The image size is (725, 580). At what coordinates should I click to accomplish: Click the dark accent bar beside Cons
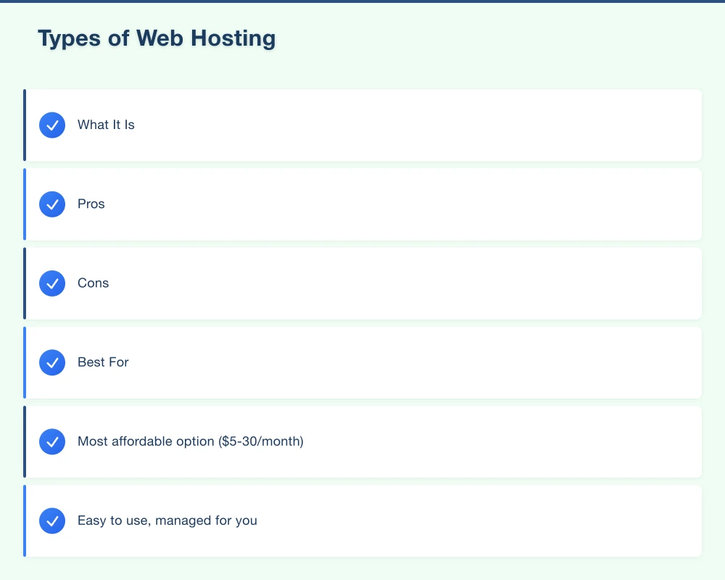[25, 283]
